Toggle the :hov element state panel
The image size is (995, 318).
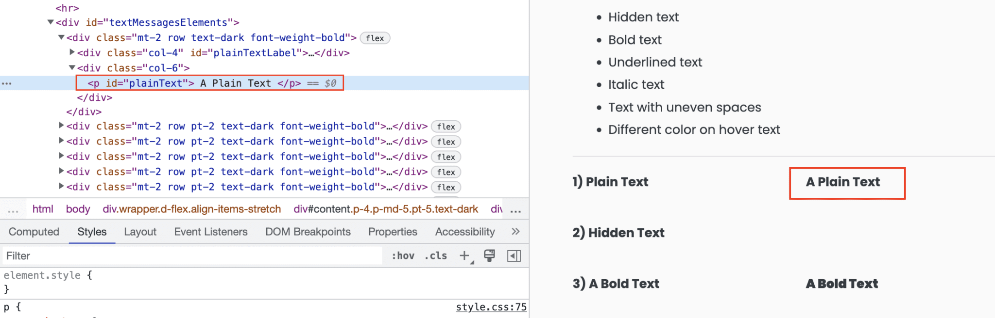tap(403, 255)
